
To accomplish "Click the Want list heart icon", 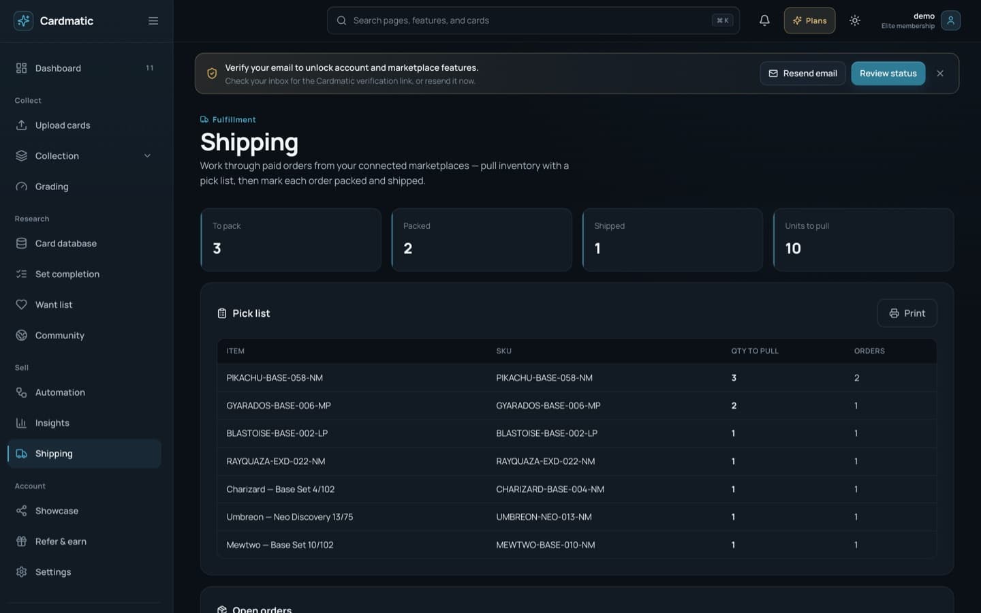I will (21, 304).
